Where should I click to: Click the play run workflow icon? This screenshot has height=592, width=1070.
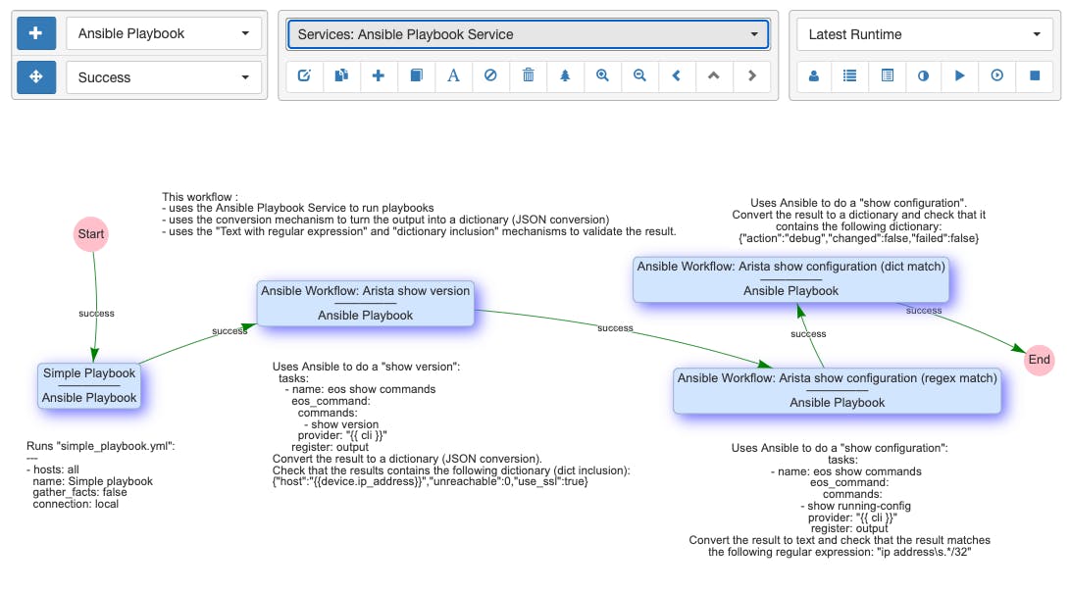(960, 75)
